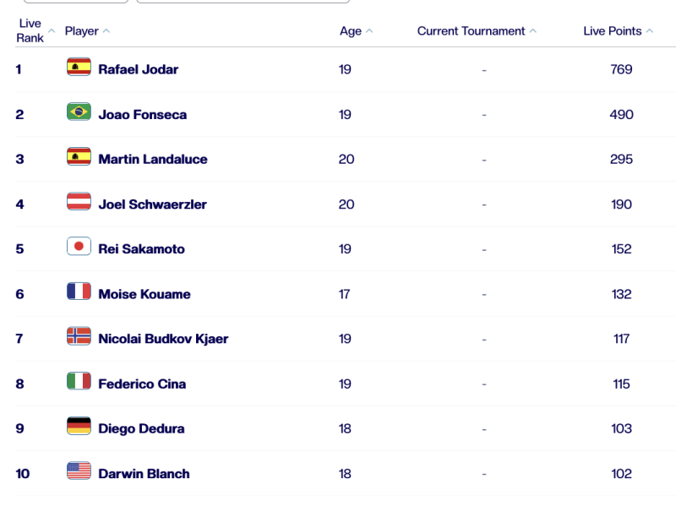Click Norway flag beside Nicolai Budkov Kjaer
Screen dimensions: 676x512
[79, 337]
